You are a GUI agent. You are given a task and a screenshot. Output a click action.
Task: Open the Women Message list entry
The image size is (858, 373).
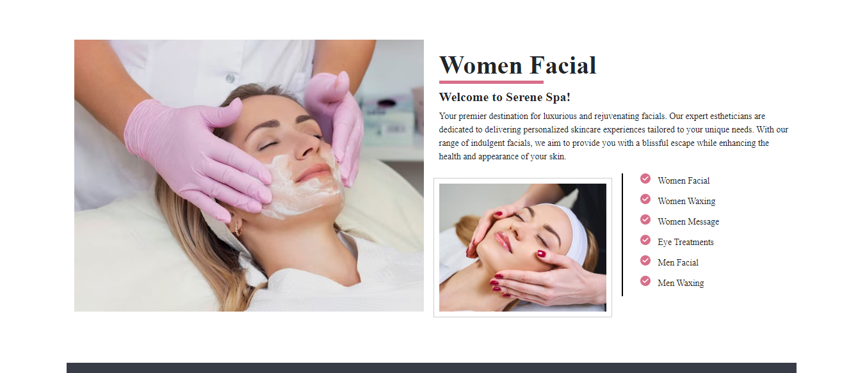coord(688,221)
